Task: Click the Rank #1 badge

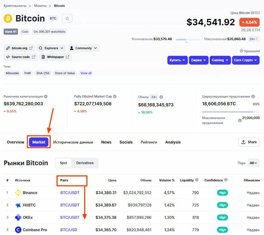Action: [x=11, y=31]
